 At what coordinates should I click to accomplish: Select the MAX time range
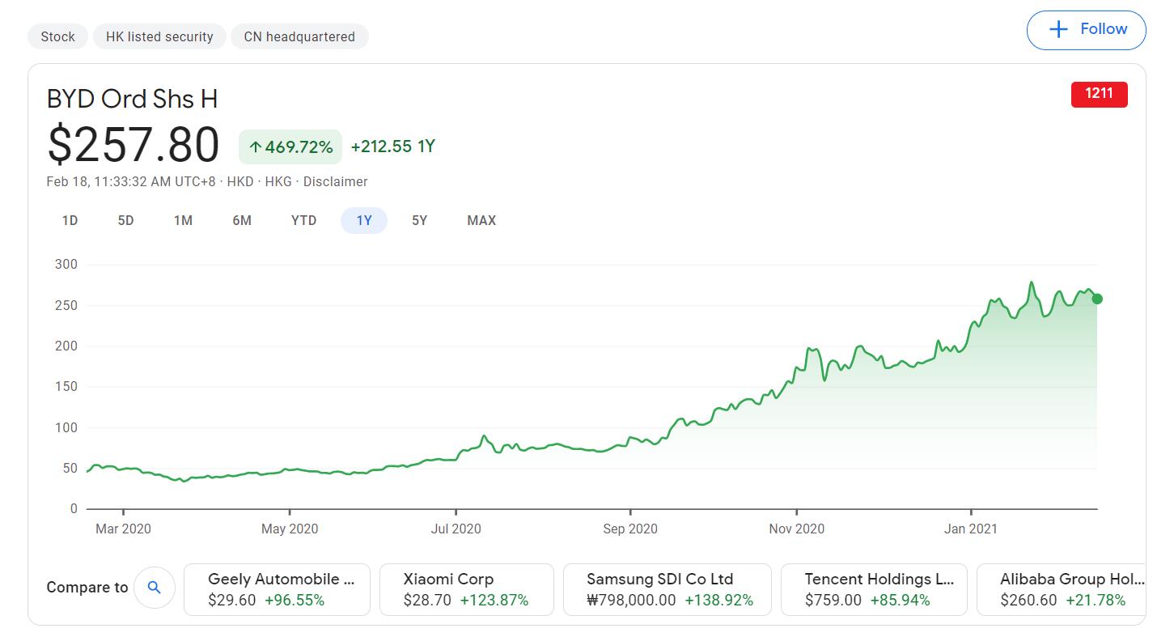pos(481,220)
